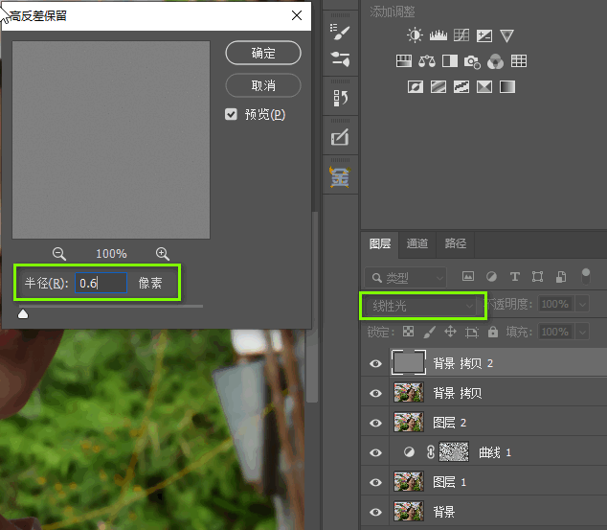Image resolution: width=607 pixels, height=530 pixels.
Task: Lock transparent pixels
Action: tap(408, 332)
